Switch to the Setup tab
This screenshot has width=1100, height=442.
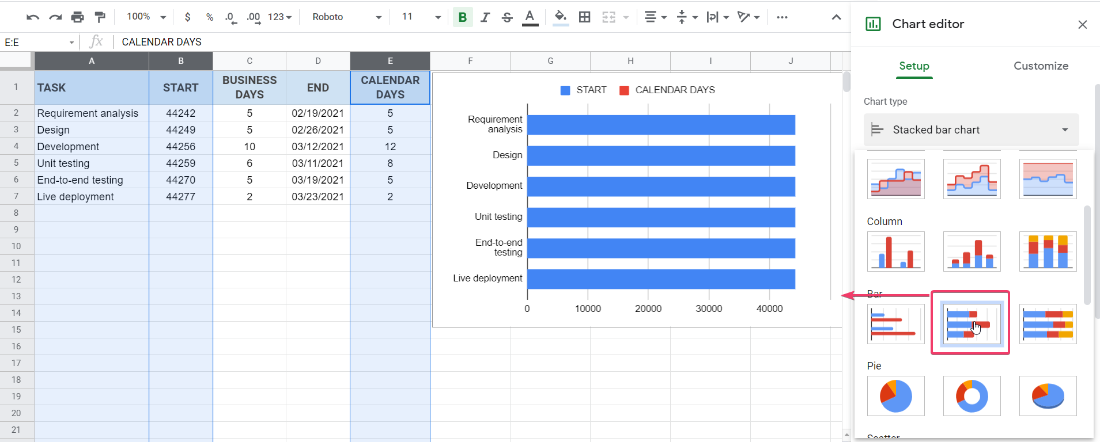pyautogui.click(x=914, y=66)
